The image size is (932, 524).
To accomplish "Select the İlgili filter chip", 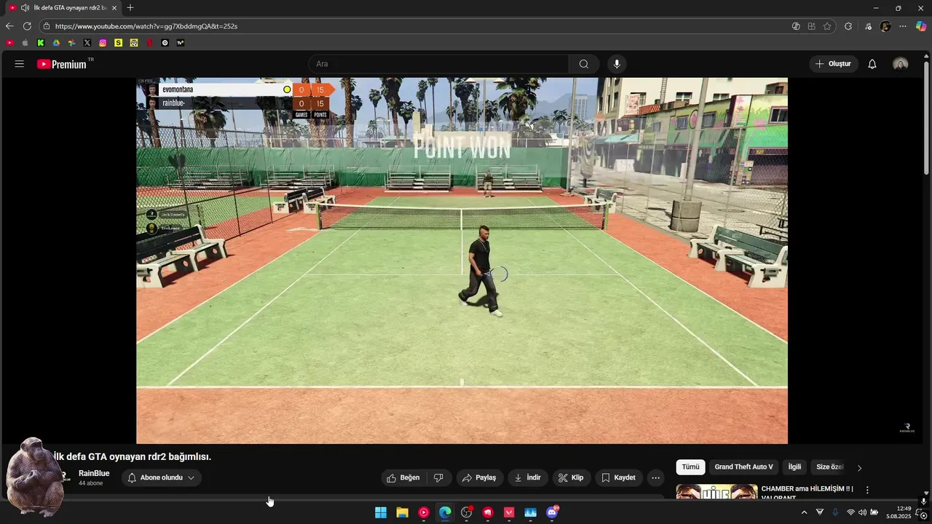I will (794, 467).
